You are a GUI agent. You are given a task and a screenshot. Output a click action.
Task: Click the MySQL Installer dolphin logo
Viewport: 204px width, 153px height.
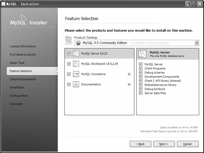[x=23, y=17]
